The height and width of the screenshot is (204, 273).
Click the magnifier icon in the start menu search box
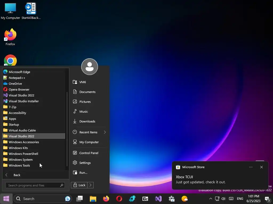click(62, 185)
